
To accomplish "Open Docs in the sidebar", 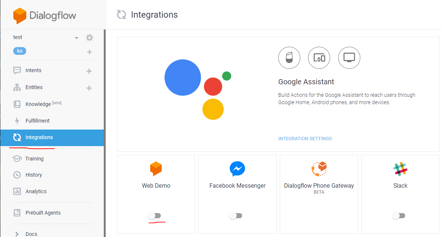I will [31, 234].
